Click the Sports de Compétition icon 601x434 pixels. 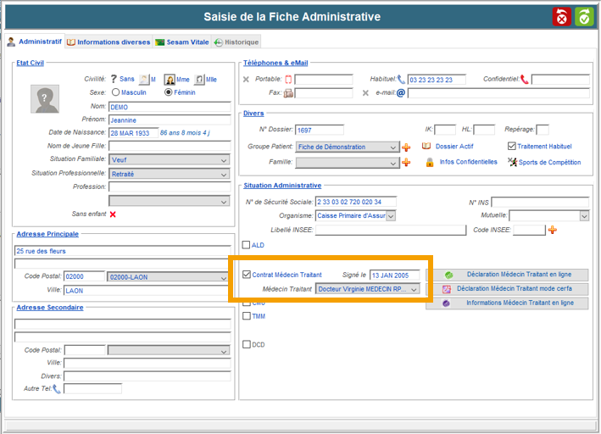(512, 162)
